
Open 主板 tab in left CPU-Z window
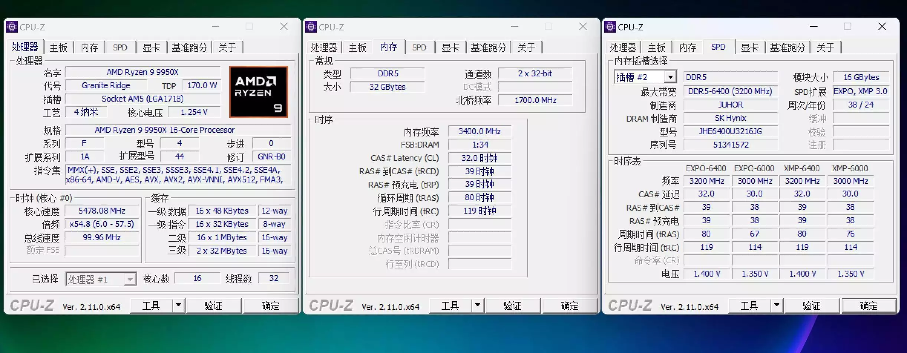(59, 47)
